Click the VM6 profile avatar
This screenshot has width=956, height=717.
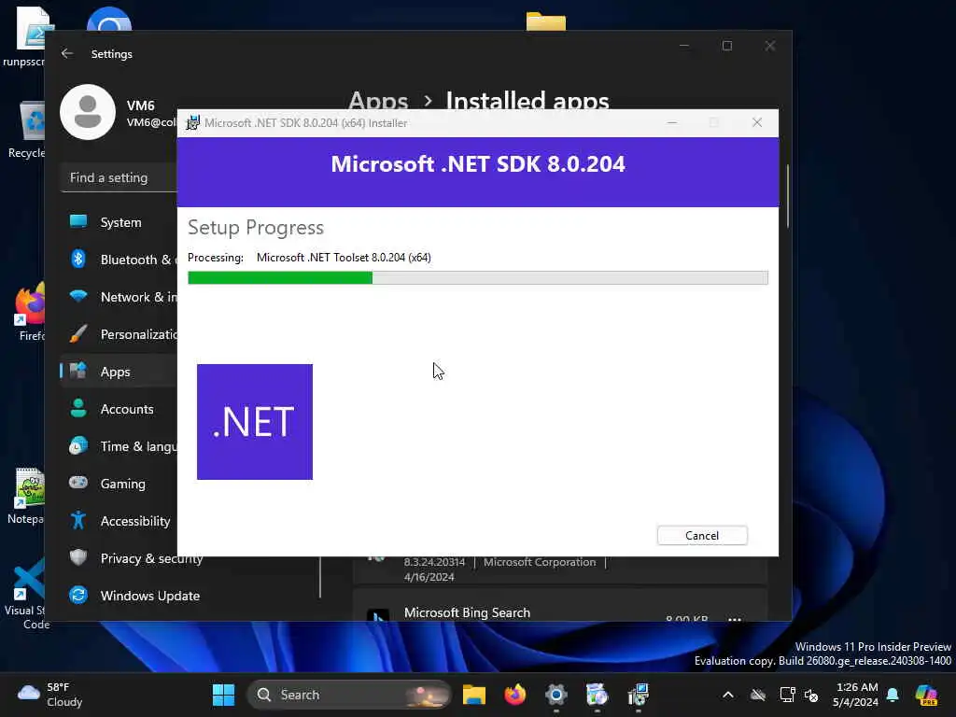pyautogui.click(x=88, y=112)
